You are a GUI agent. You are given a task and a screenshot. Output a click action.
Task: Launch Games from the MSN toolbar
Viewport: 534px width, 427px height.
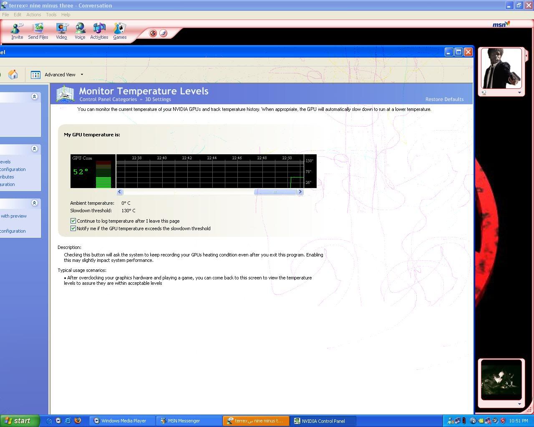tap(120, 31)
